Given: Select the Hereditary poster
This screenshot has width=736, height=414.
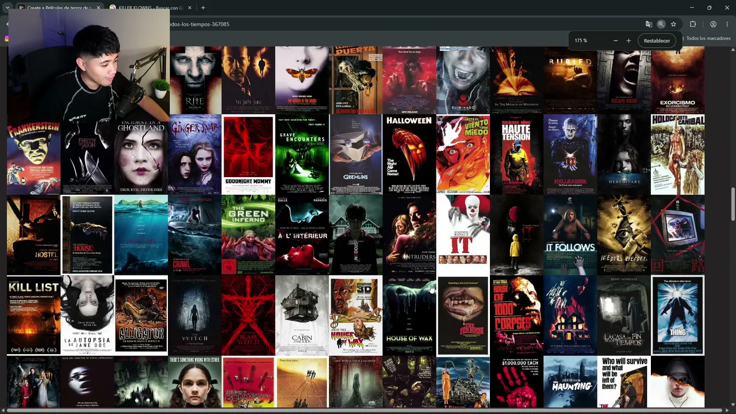Looking at the screenshot, I should [624, 155].
